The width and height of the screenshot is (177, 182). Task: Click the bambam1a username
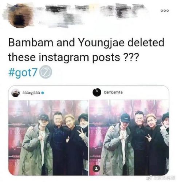coord(113,92)
